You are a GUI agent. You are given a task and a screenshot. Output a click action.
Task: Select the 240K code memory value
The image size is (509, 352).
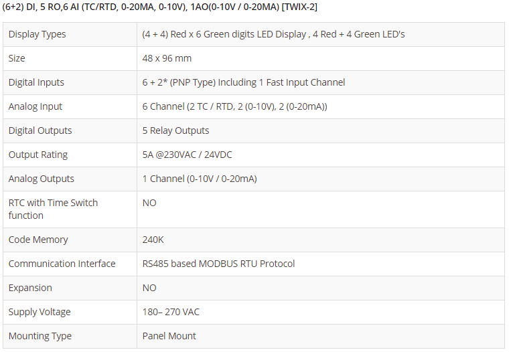(x=152, y=240)
